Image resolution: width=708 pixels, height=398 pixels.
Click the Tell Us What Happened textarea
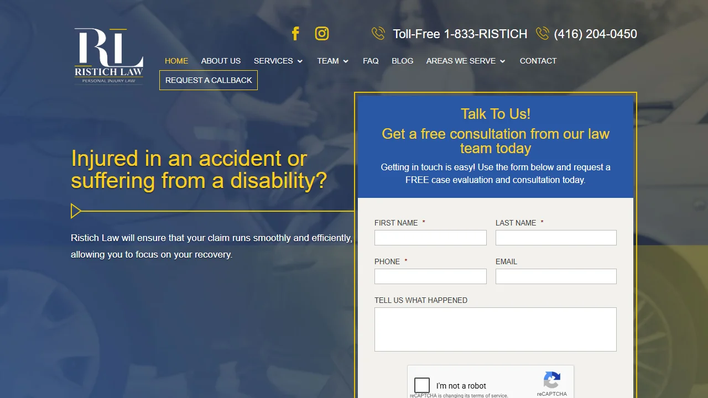point(496,329)
